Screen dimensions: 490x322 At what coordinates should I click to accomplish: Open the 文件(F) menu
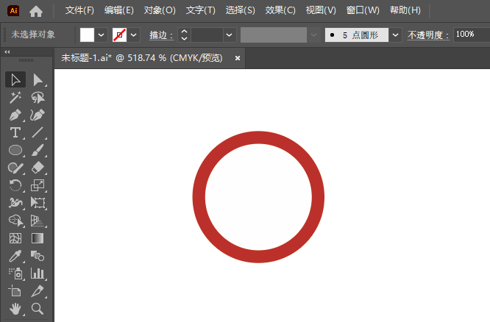coord(79,10)
